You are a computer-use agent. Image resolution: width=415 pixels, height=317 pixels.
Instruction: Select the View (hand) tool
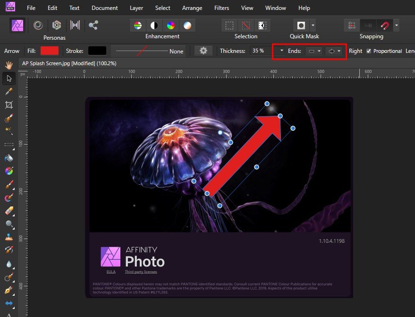[x=9, y=65]
